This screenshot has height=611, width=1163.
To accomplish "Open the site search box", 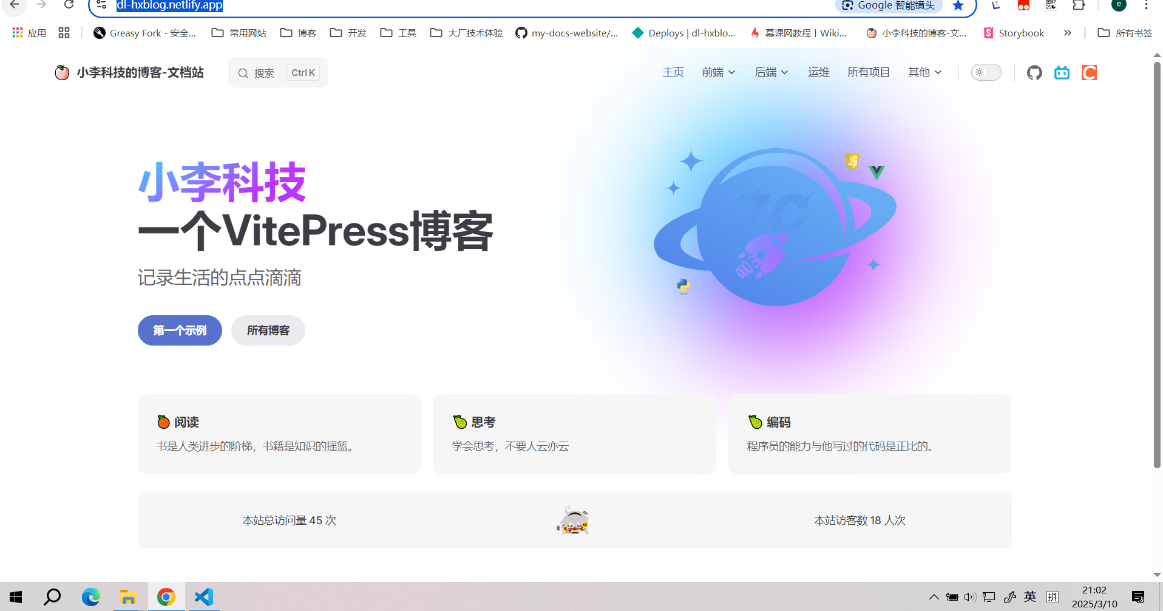I will point(278,72).
